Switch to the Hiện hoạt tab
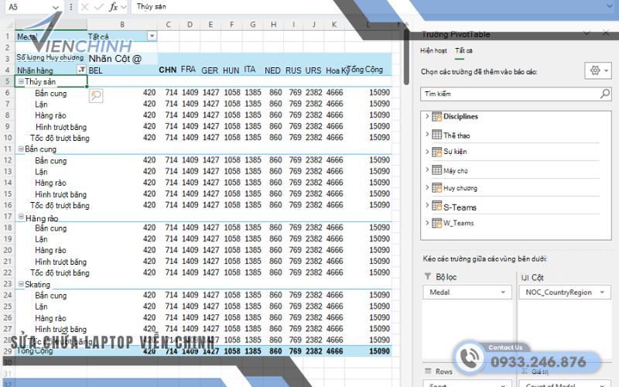This screenshot has width=619, height=387. click(x=433, y=50)
